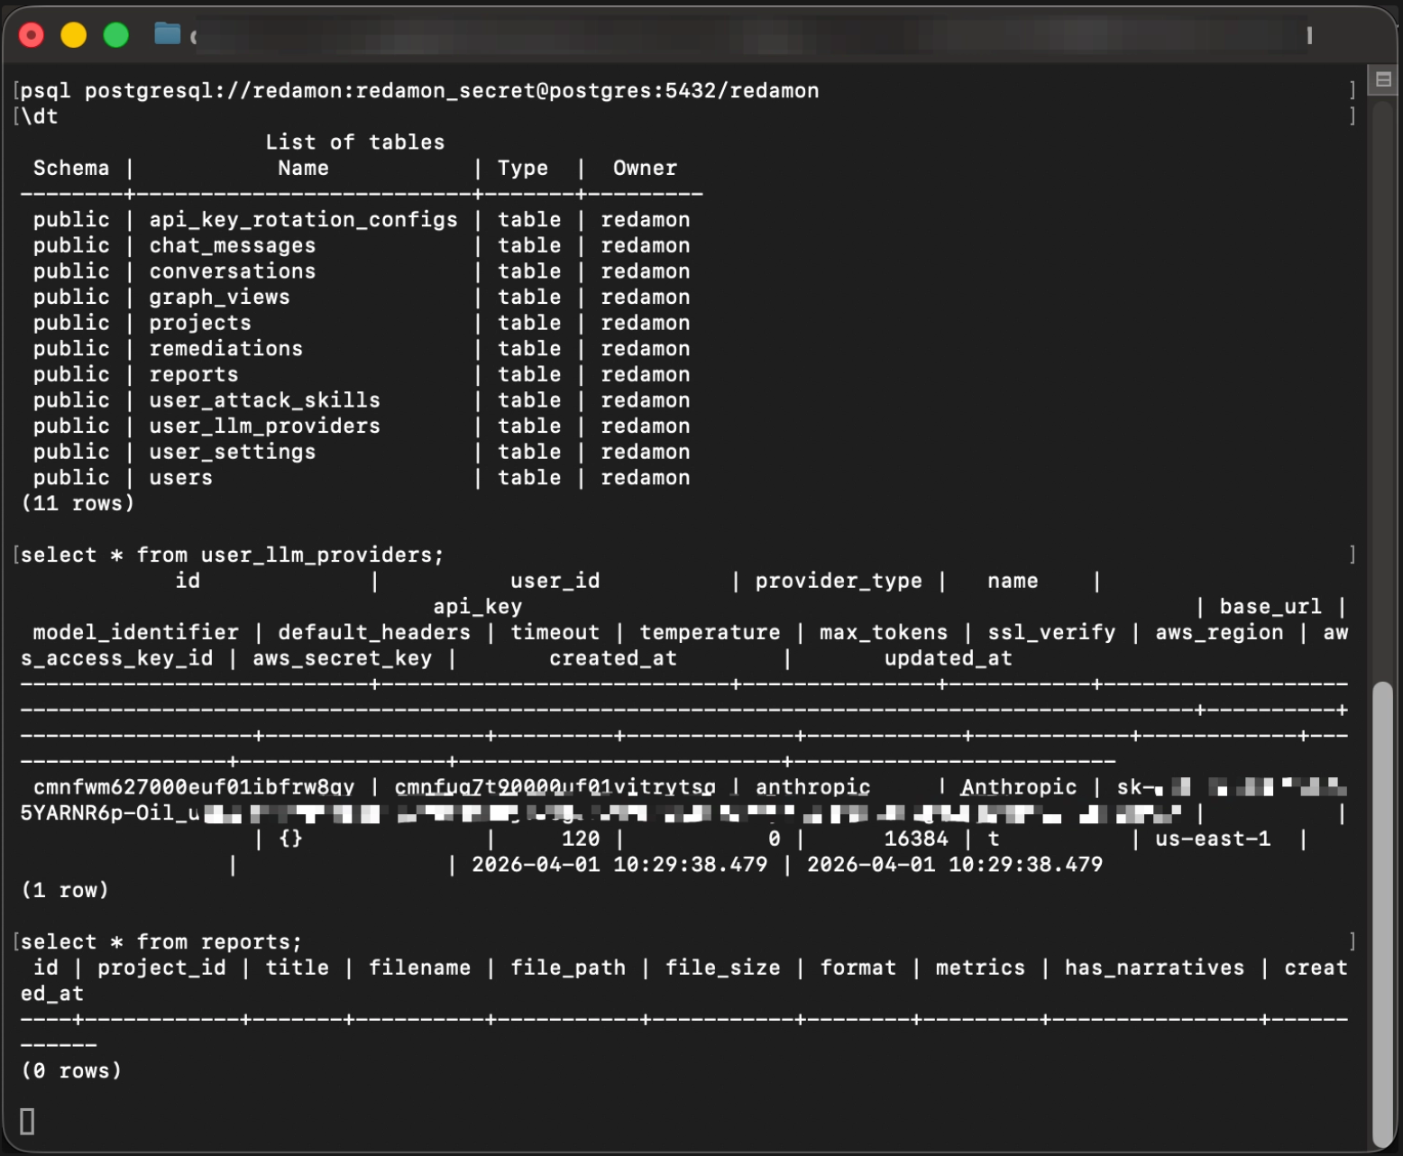Click the aws_region column header
This screenshot has height=1156, width=1403.
pyautogui.click(x=1219, y=633)
